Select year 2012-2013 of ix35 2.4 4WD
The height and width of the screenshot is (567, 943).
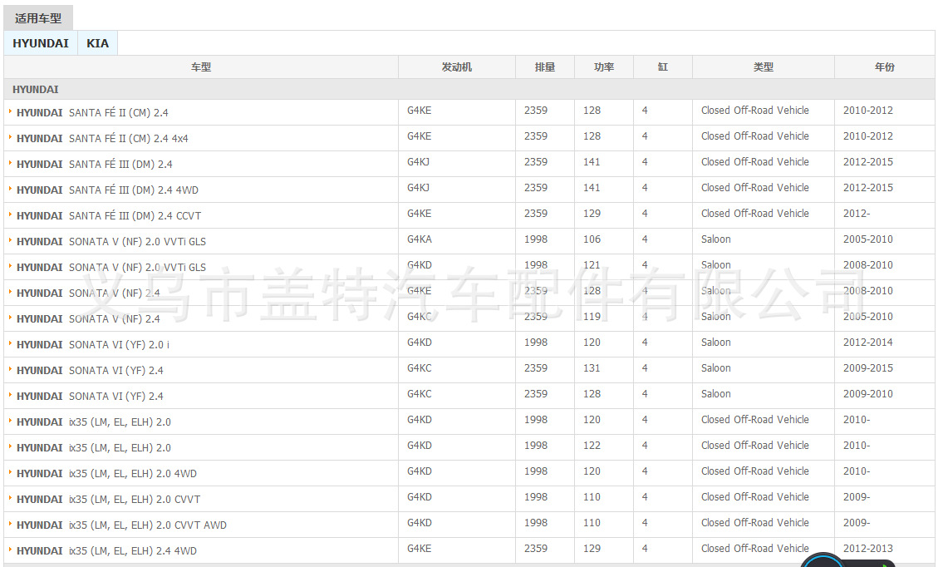tap(868, 549)
